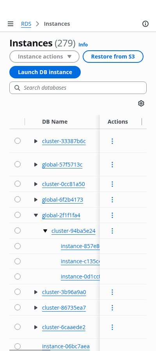This screenshot has width=156, height=351.
Task: Open actions menu for cluster-33387b6c
Action: 112,141
